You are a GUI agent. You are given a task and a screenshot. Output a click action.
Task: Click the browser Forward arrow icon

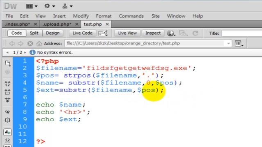click(20, 44)
